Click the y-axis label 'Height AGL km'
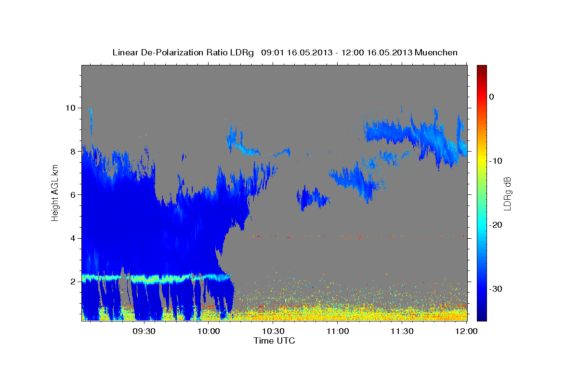Viewport: 578px width, 385px height. pos(55,193)
